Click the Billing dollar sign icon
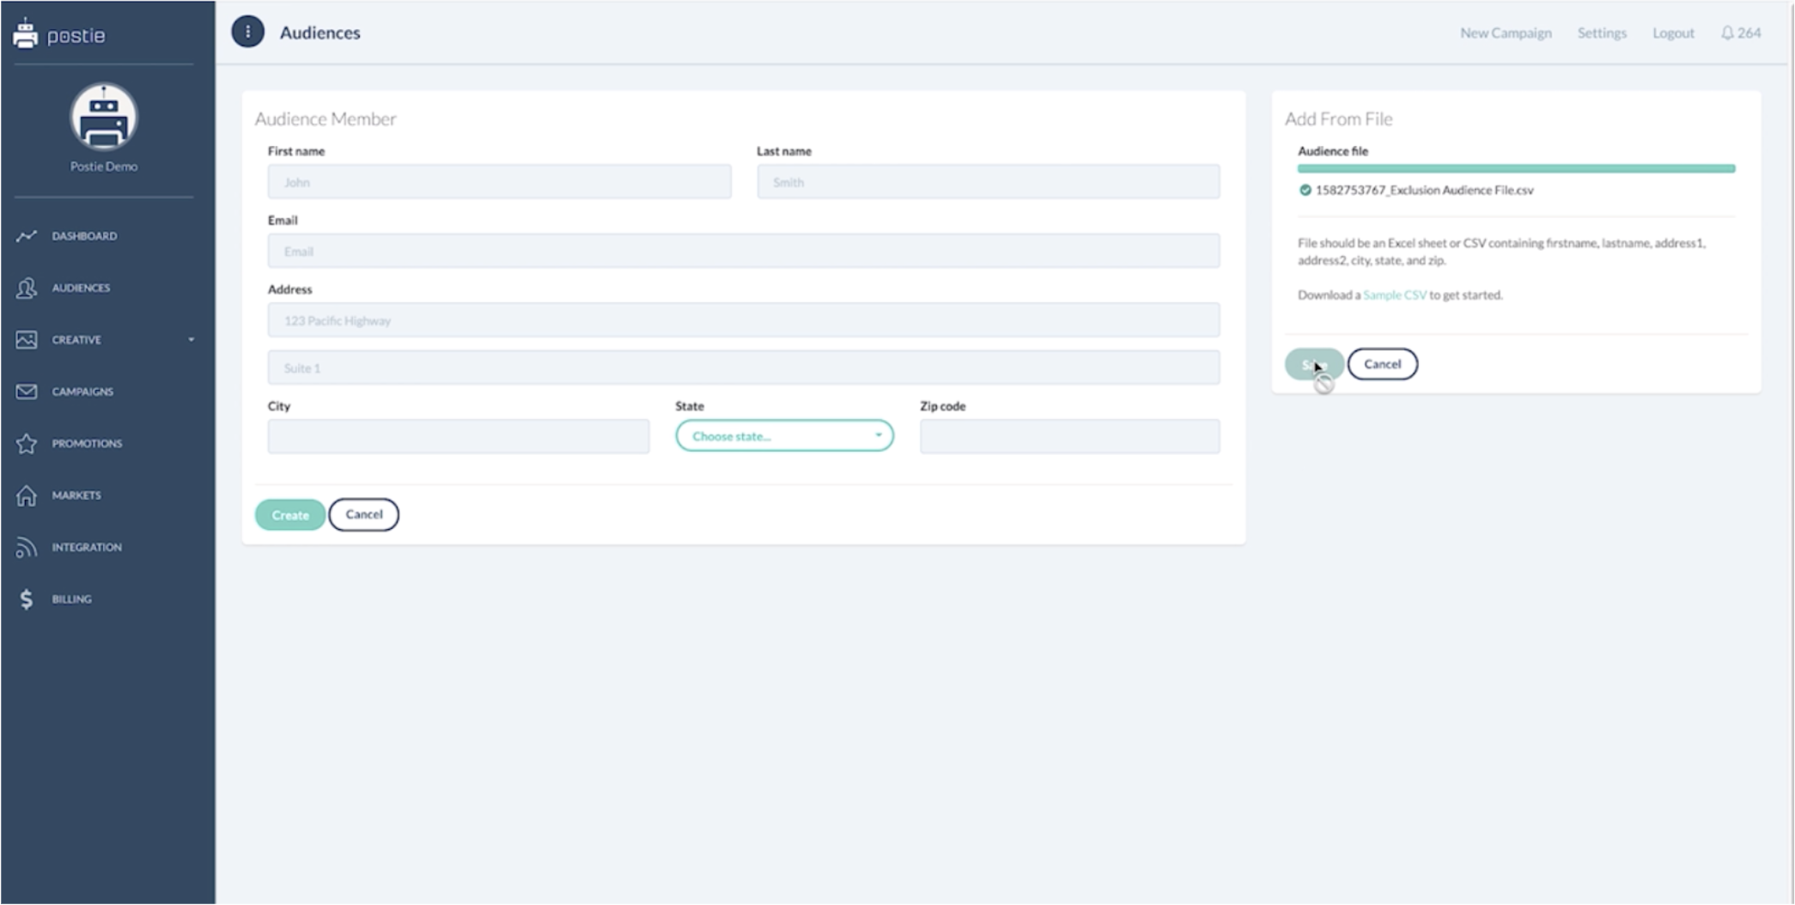1795x905 pixels. (x=27, y=599)
